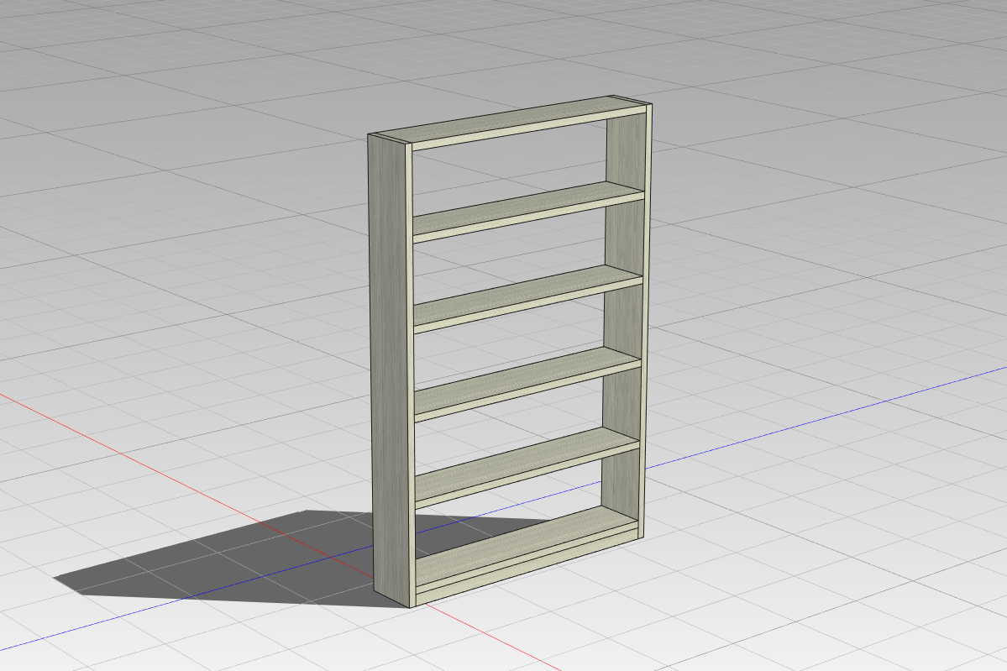
Task: Select the highest inner shelf below the top panel
Action: click(x=528, y=212)
